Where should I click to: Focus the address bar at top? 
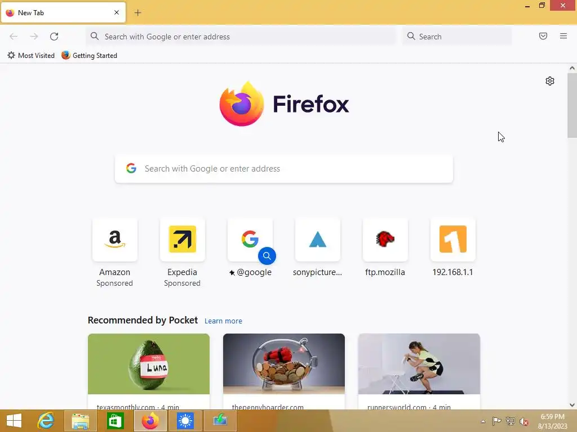pos(241,37)
